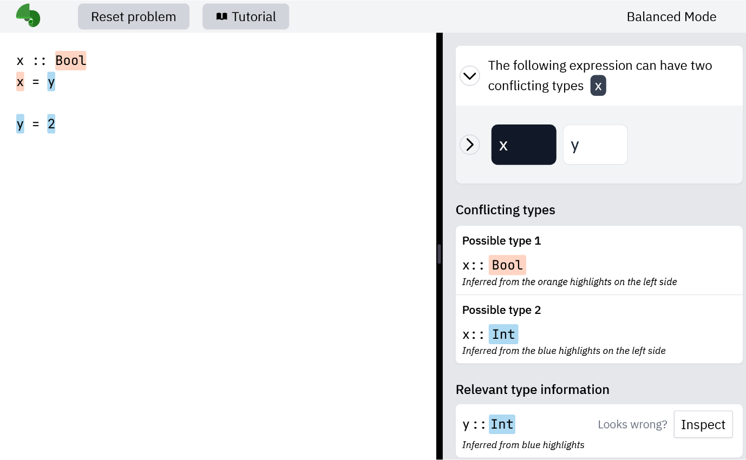
Task: Click the green chameleon logo icon
Action: 28,16
